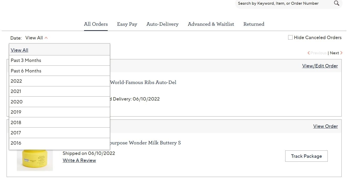
Task: Select Past 3 Months date filter
Action: pyautogui.click(x=26, y=60)
